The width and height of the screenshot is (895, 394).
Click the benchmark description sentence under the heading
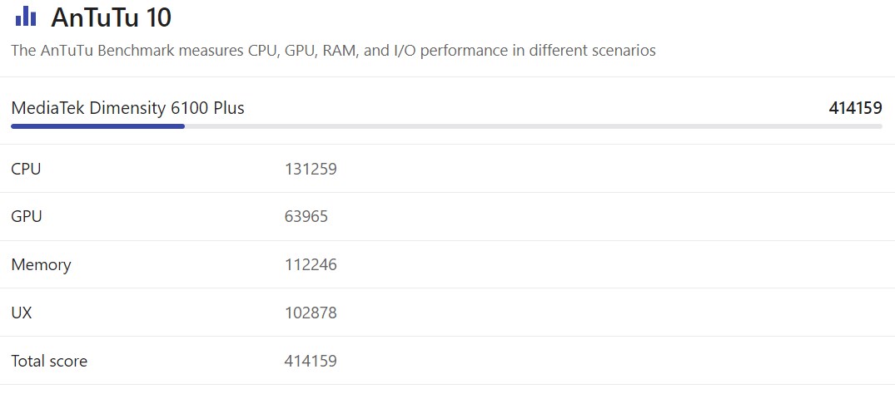(333, 51)
